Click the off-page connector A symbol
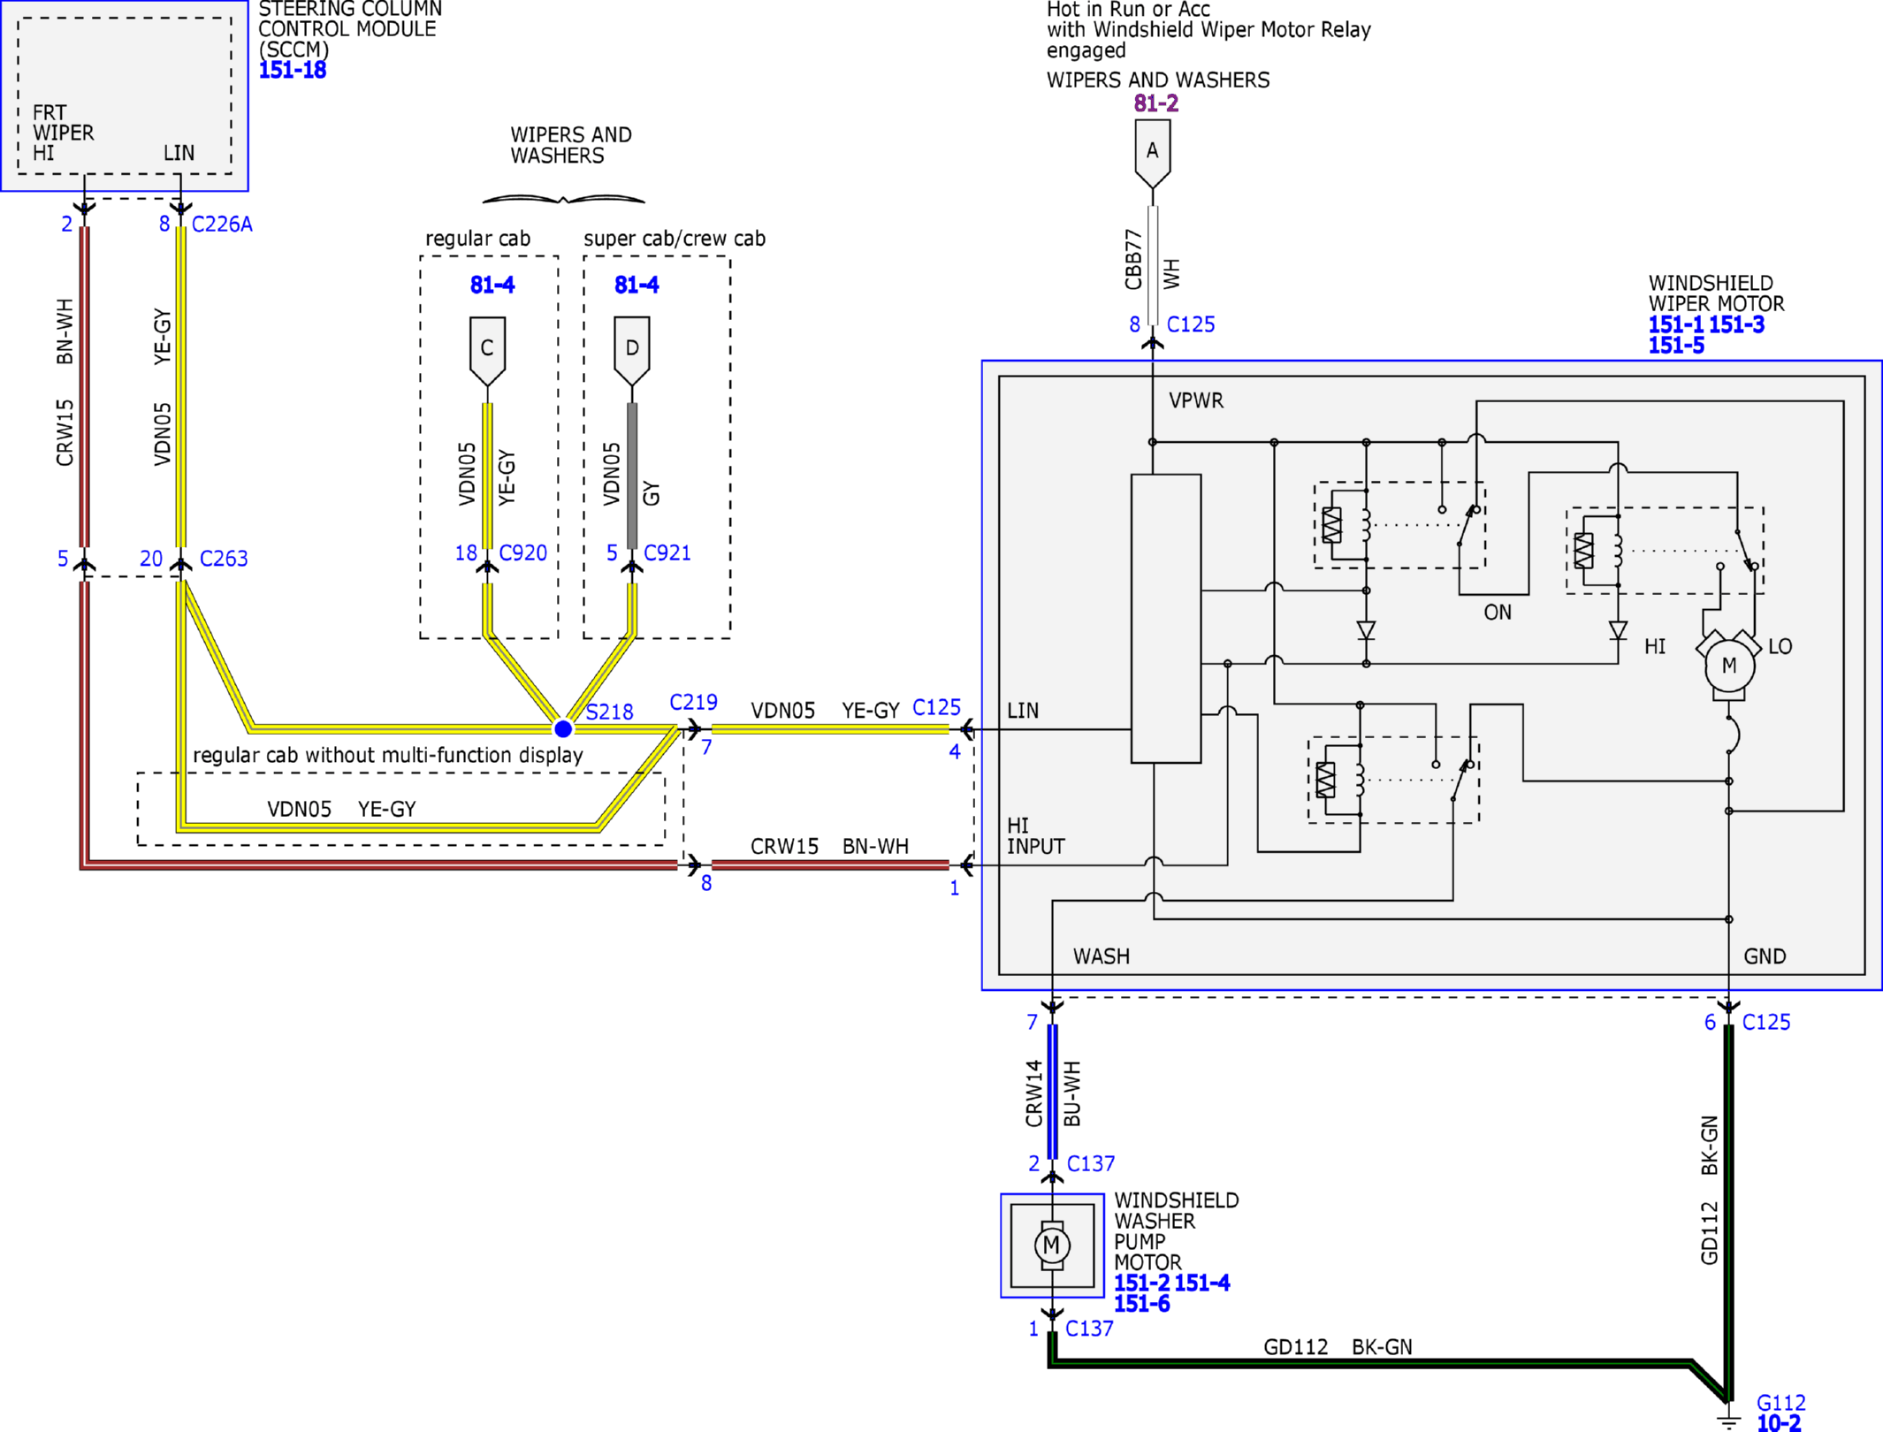The height and width of the screenshot is (1432, 1883). [x=1153, y=154]
